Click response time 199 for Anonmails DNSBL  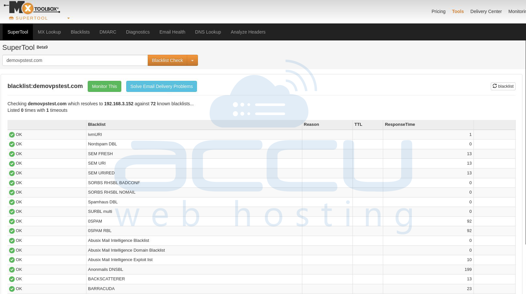(x=468, y=269)
